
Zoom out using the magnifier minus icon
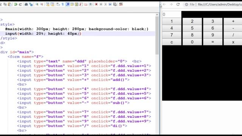pyautogui.click(x=42, y=4)
